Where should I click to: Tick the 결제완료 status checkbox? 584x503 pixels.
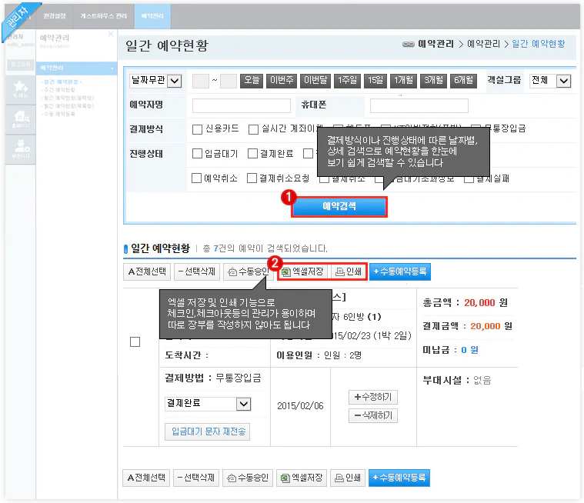[x=252, y=153]
